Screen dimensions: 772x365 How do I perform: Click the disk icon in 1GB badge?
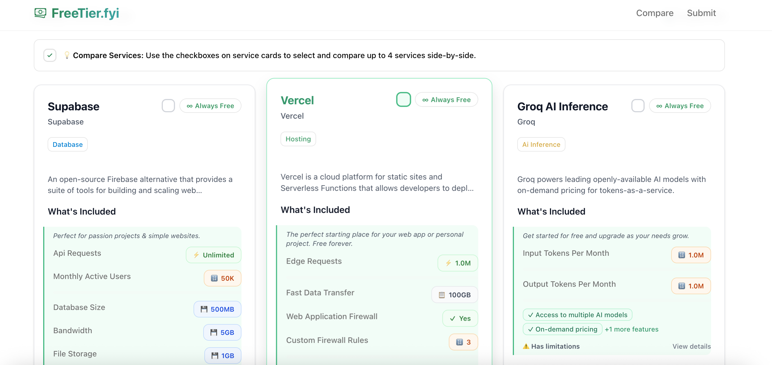click(215, 356)
